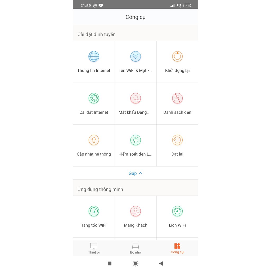Switch to the Bộ nhớ tab
The width and height of the screenshot is (271, 271).
[135, 248]
